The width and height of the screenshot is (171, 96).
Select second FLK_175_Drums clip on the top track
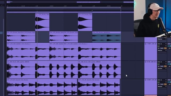click(x=85, y=22)
